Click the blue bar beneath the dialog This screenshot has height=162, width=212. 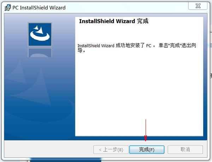tap(66, 160)
